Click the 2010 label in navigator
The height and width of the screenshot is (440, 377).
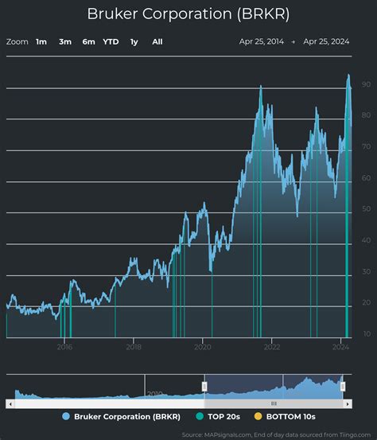pos(154,394)
